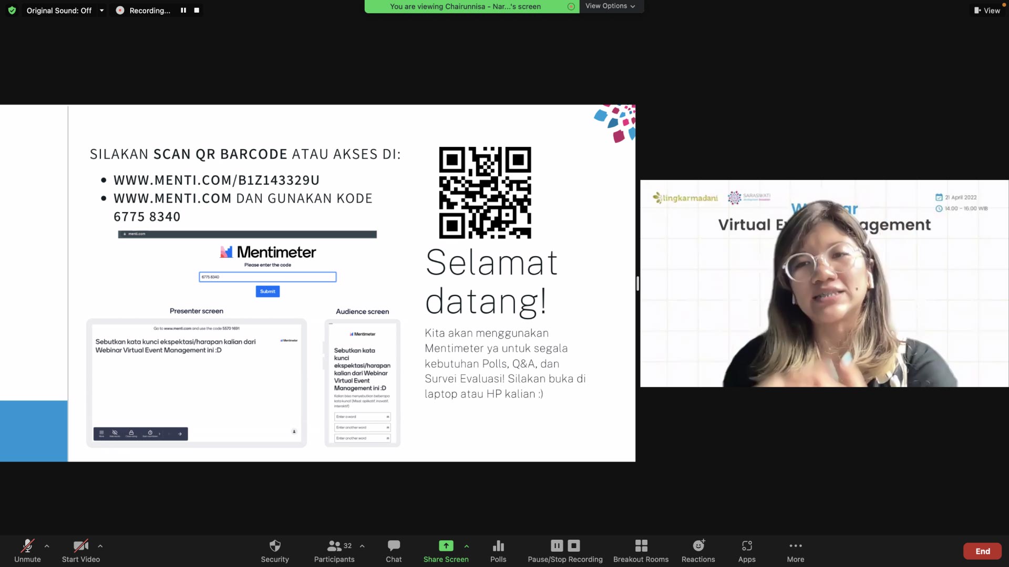Click the Pause recording icon in toolbar
Screen dimensions: 1009x567
[557, 545]
